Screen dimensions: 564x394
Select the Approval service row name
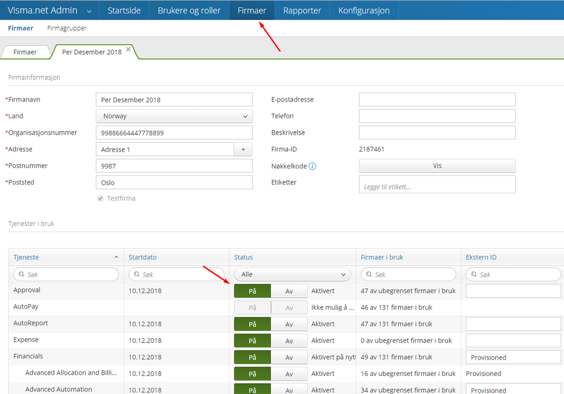tap(27, 290)
